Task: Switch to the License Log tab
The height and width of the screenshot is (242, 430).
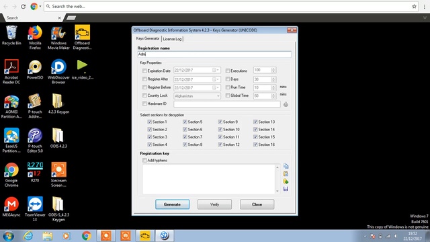Action: click(172, 39)
